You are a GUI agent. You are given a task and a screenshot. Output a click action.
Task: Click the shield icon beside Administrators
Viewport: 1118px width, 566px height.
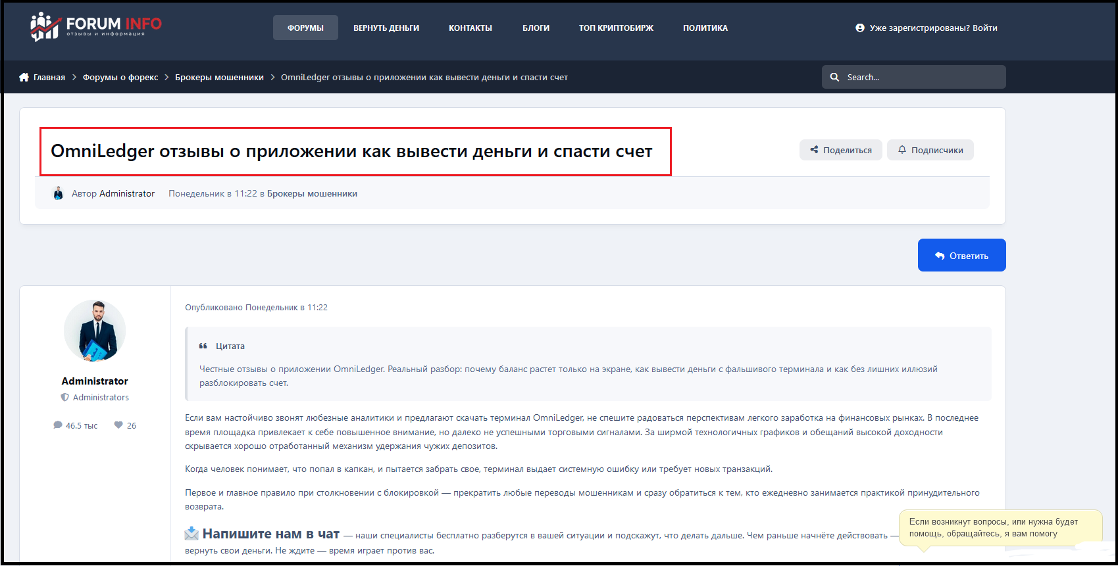click(x=64, y=397)
